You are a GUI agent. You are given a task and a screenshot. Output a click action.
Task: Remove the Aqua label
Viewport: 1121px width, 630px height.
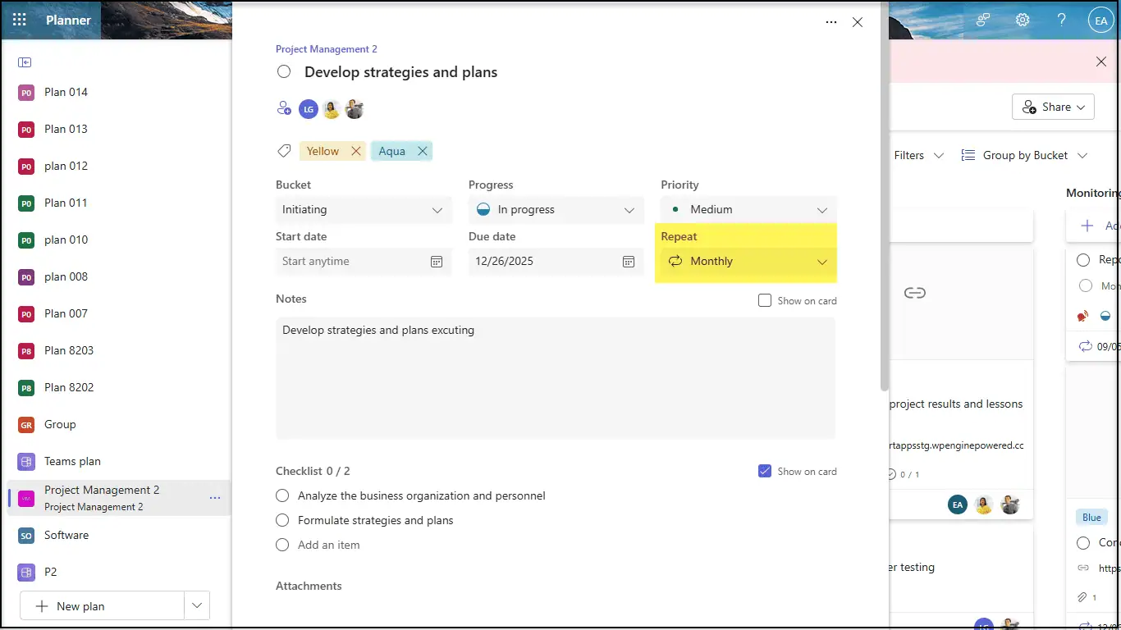pyautogui.click(x=423, y=151)
